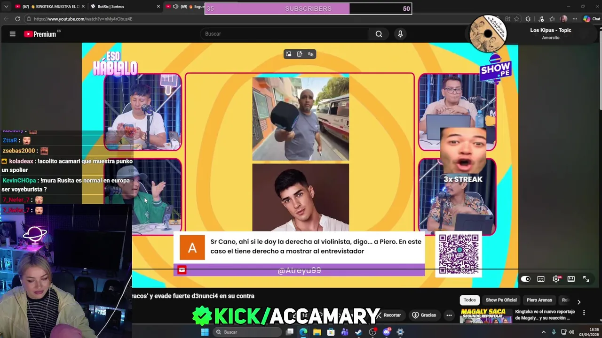Open the media control music note icon
602x338 pixels.
541,19
